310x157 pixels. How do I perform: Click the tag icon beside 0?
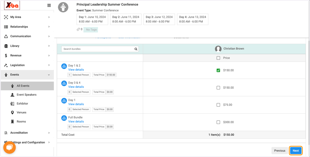pos(78,29)
